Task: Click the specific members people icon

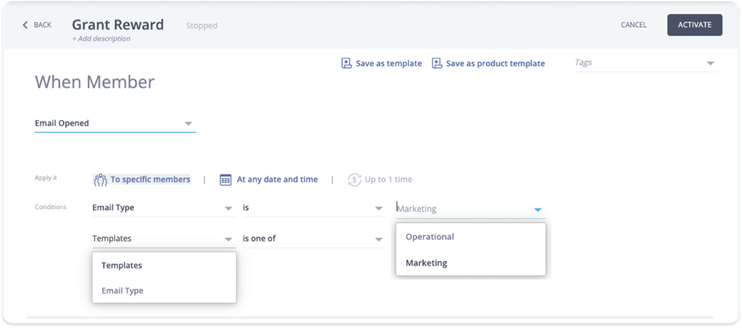Action: point(100,180)
